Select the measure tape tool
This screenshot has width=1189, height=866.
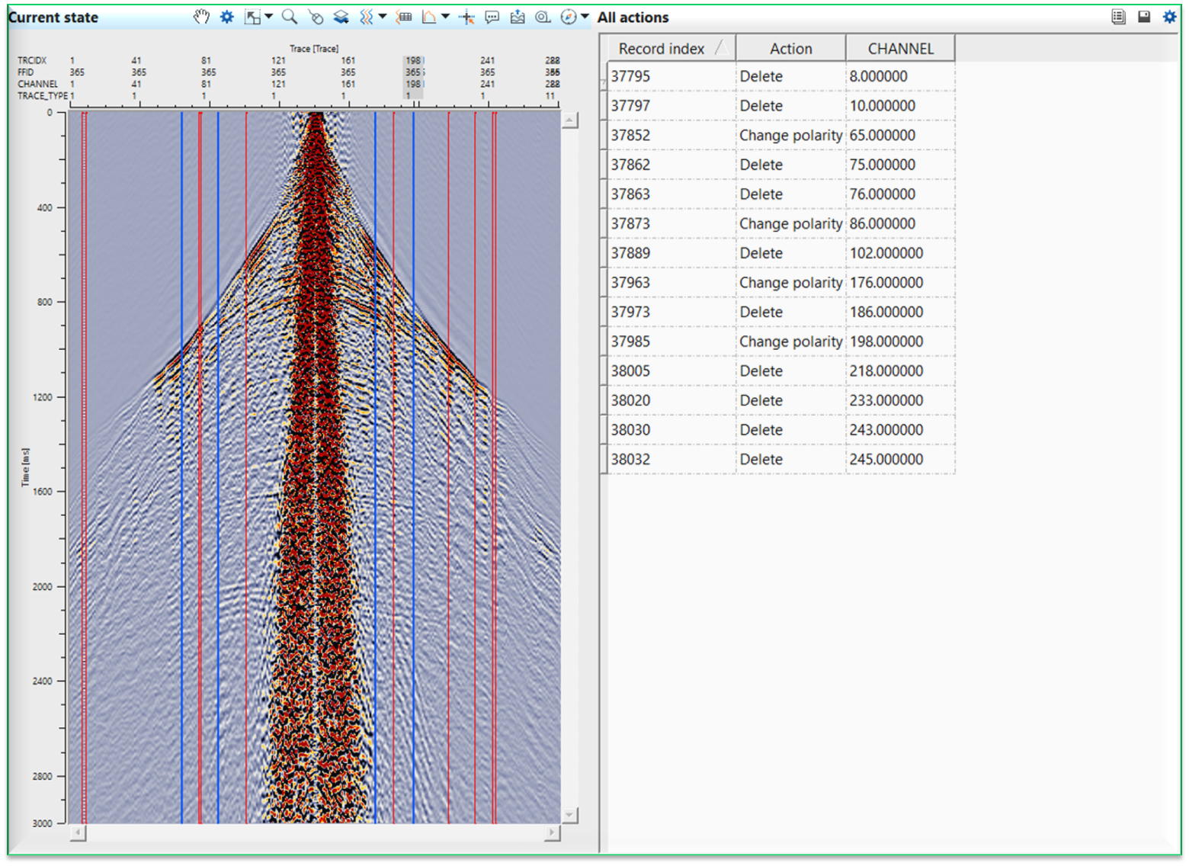pyautogui.click(x=544, y=16)
